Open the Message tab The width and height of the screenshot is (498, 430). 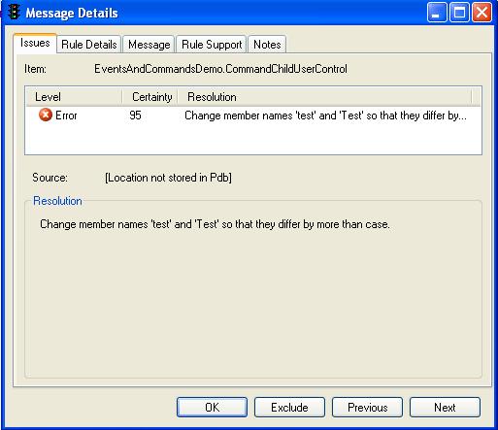[149, 45]
